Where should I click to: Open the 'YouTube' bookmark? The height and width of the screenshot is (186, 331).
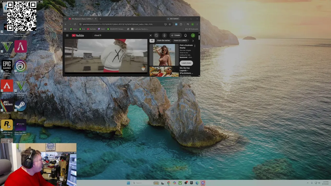[x=91, y=29]
